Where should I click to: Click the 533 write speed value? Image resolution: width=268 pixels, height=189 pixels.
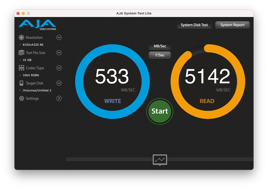click(x=112, y=76)
